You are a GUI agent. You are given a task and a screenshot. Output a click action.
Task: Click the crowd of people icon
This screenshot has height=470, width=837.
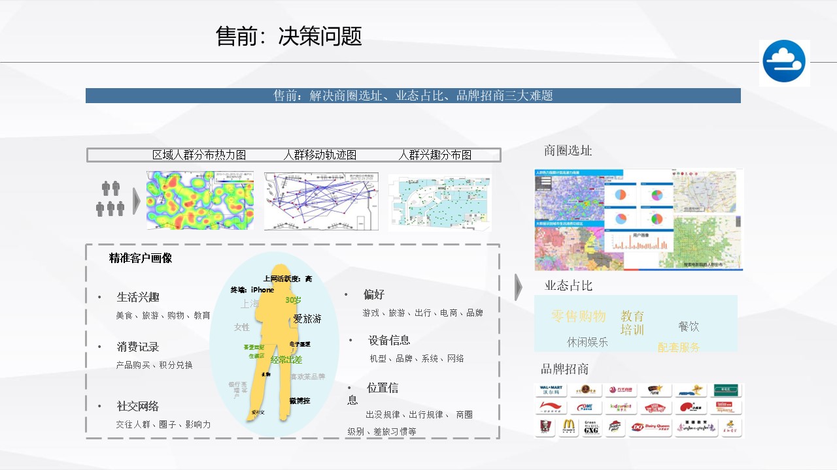(111, 199)
